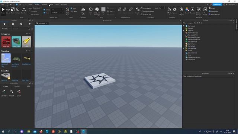This screenshot has width=238, height=134.
Task: Open Toolbox Marketplace bag tab
Action: (4, 24)
